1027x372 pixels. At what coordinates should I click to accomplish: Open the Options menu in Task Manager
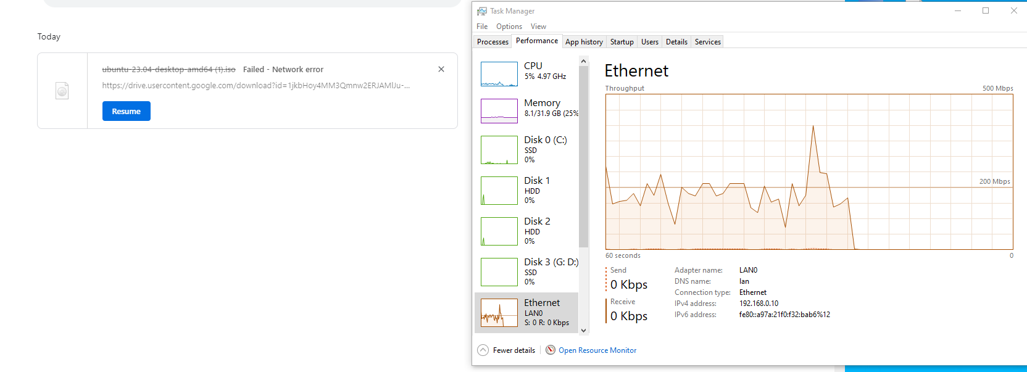click(x=509, y=27)
